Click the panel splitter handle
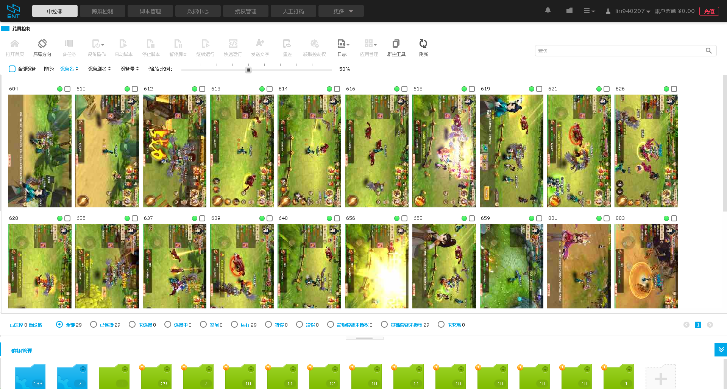Image resolution: width=727 pixels, height=389 pixels. tap(364, 338)
